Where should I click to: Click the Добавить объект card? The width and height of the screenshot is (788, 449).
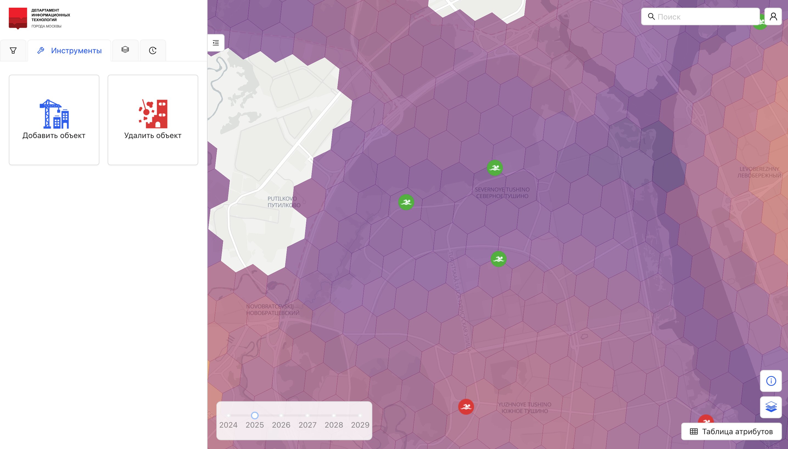coord(54,120)
